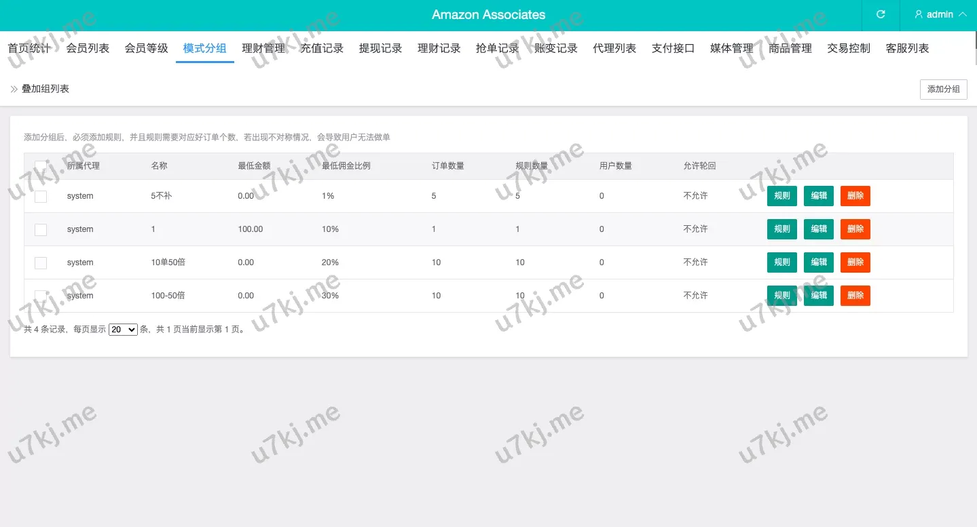Click the 最低佣金比例 column header
The image size is (977, 527).
[346, 166]
